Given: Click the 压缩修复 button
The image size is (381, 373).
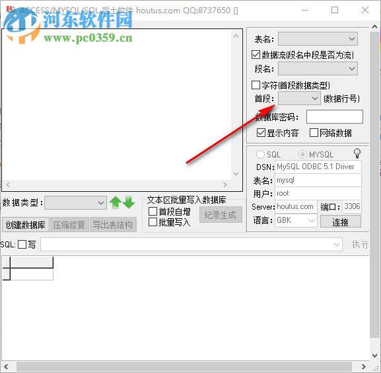Looking at the screenshot, I should click(69, 225).
